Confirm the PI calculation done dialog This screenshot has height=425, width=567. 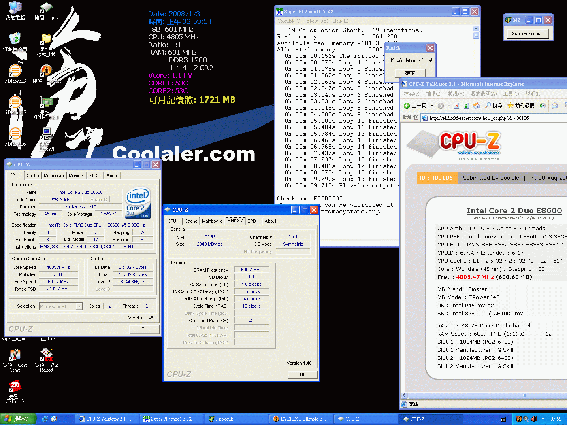pos(410,73)
